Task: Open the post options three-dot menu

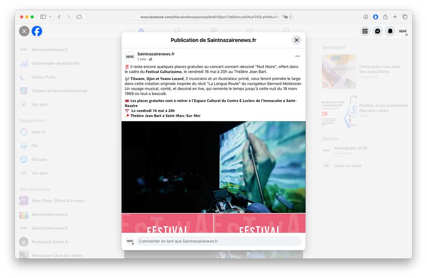Action: tap(298, 56)
